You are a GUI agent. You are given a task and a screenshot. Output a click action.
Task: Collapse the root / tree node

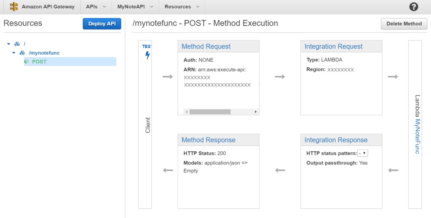pos(8,44)
